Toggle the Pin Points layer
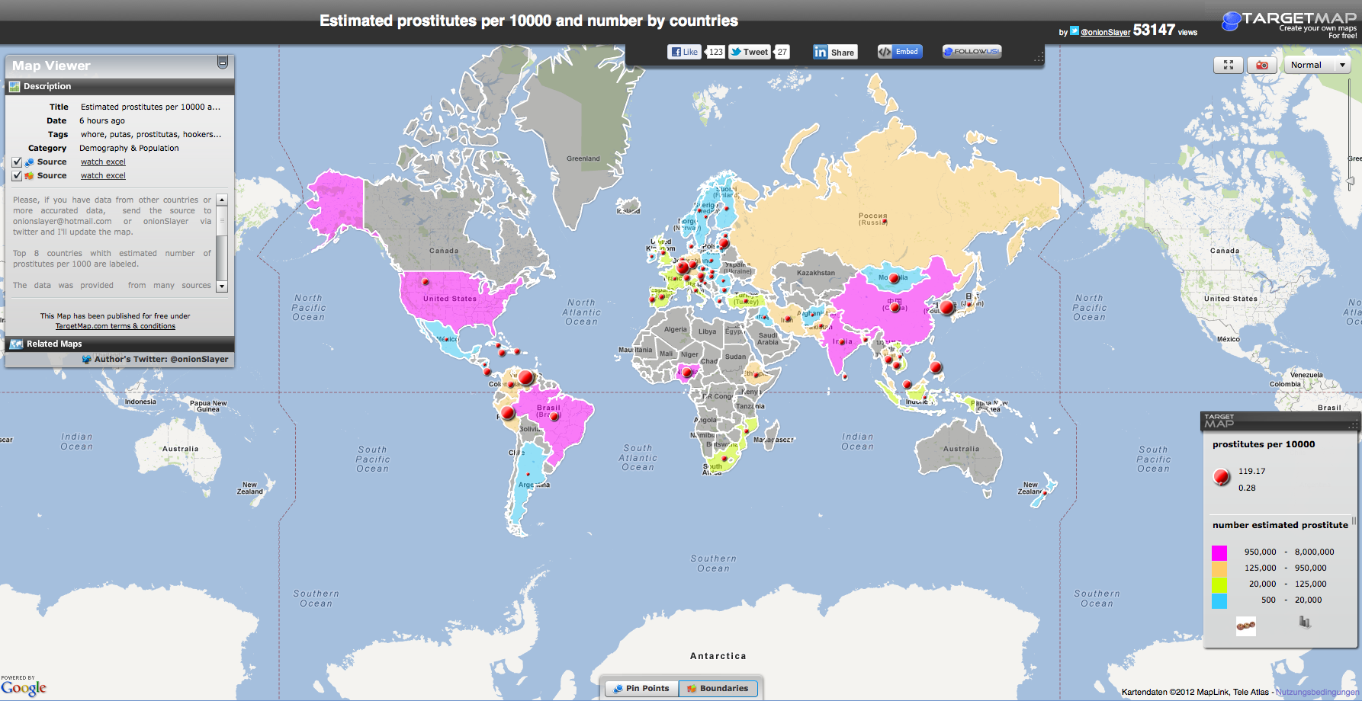 click(641, 688)
